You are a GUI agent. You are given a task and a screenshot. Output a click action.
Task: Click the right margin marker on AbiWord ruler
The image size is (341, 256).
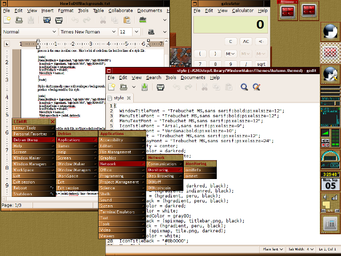pyautogui.click(x=149, y=43)
